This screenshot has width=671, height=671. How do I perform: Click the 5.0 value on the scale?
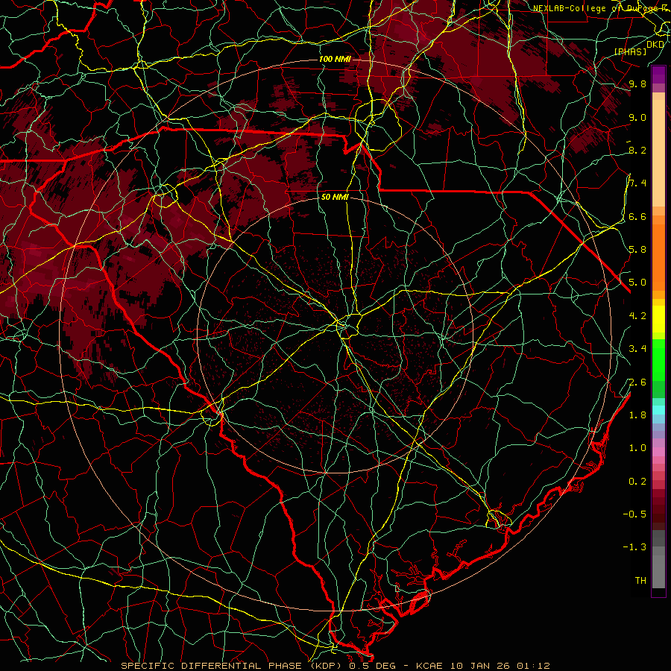[637, 283]
